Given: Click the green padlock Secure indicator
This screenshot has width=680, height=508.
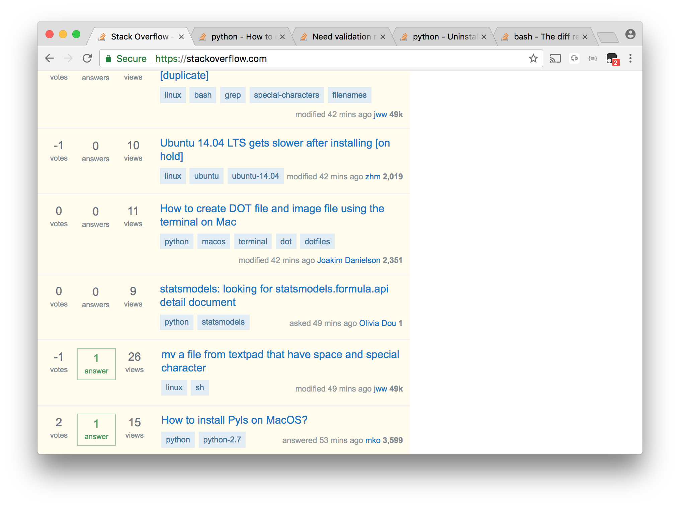Looking at the screenshot, I should click(x=126, y=59).
